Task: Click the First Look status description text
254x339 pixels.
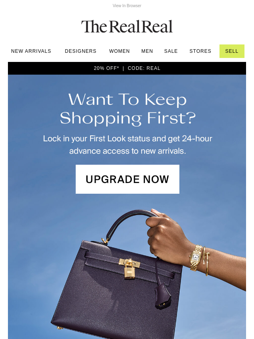Action: coord(127,144)
